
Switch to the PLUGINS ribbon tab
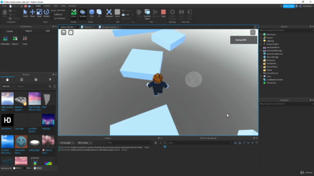tap(72, 6)
